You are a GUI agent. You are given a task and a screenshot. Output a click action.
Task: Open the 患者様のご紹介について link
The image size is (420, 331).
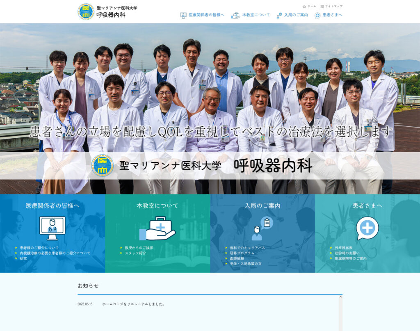click(x=39, y=248)
